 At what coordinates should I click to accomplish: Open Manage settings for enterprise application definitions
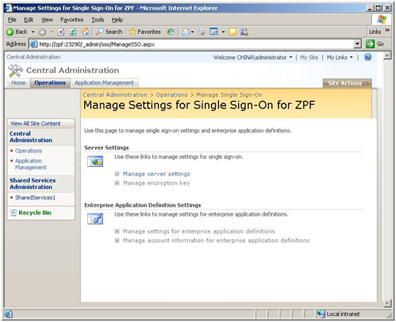pyautogui.click(x=199, y=231)
